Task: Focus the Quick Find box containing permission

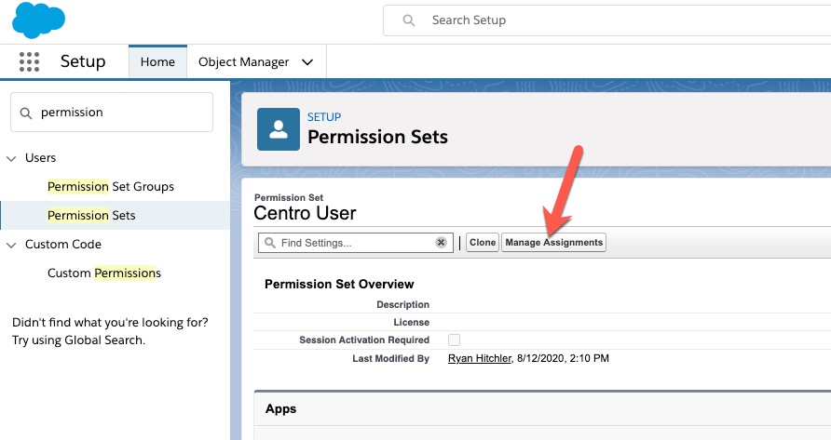Action: 112,113
